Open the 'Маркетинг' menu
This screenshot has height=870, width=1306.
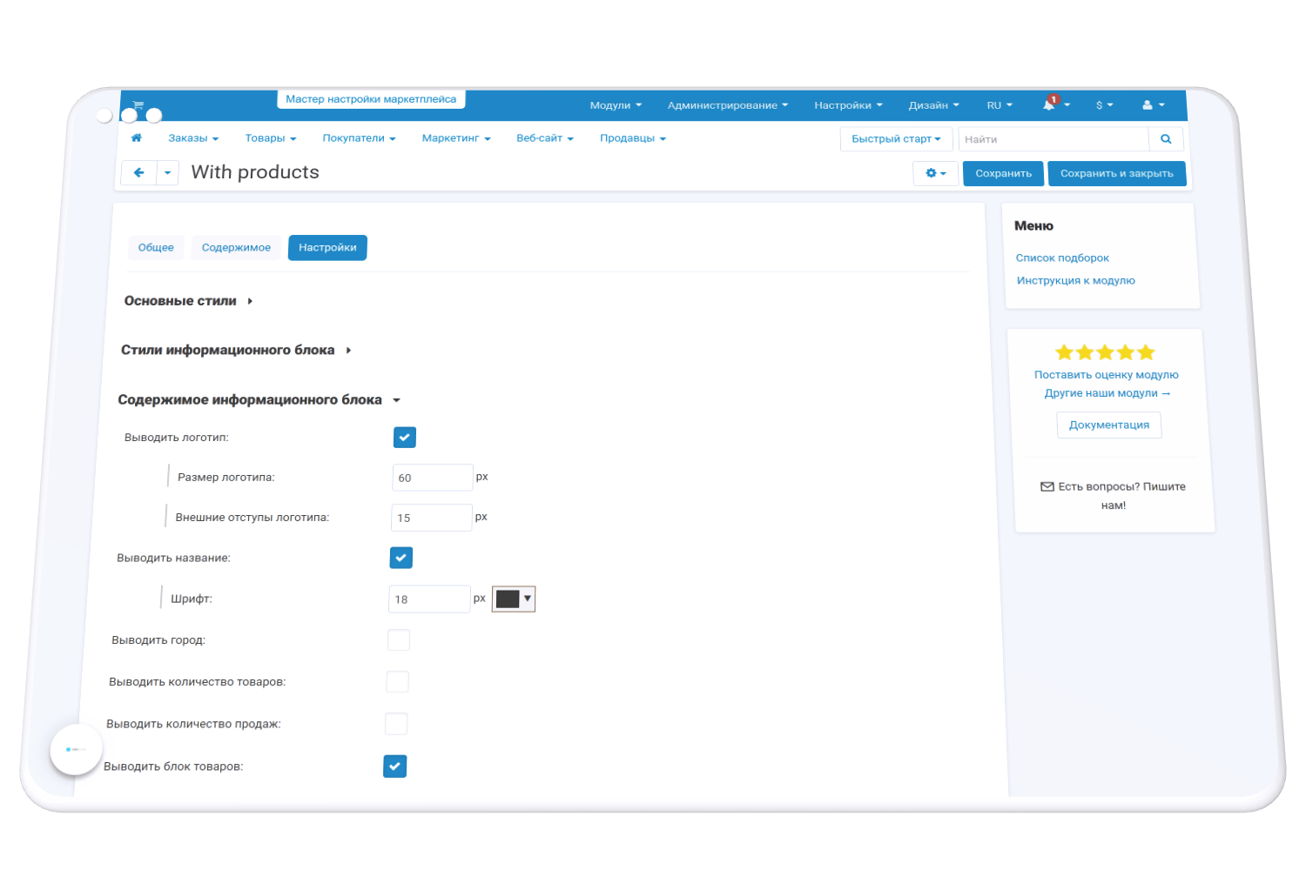[456, 138]
